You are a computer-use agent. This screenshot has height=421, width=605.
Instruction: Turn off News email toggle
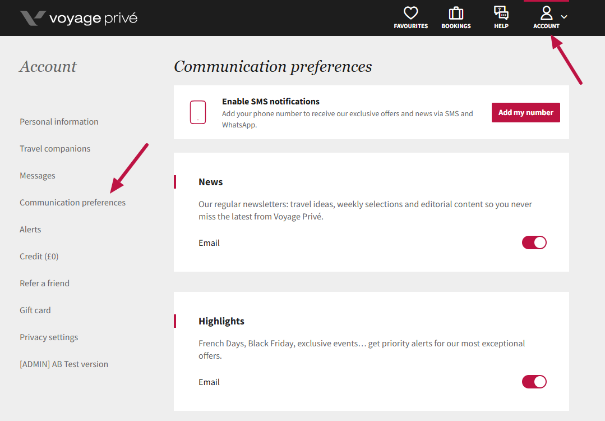point(534,242)
